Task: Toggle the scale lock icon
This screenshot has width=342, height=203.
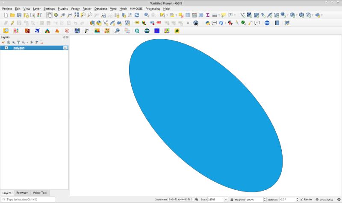Action: click(232, 200)
